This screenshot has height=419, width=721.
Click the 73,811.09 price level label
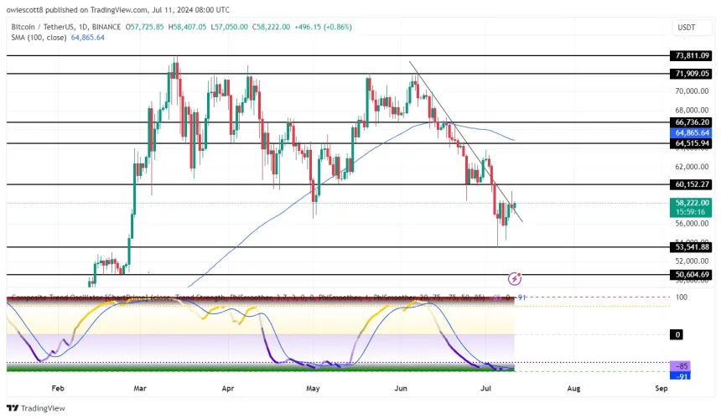(692, 55)
